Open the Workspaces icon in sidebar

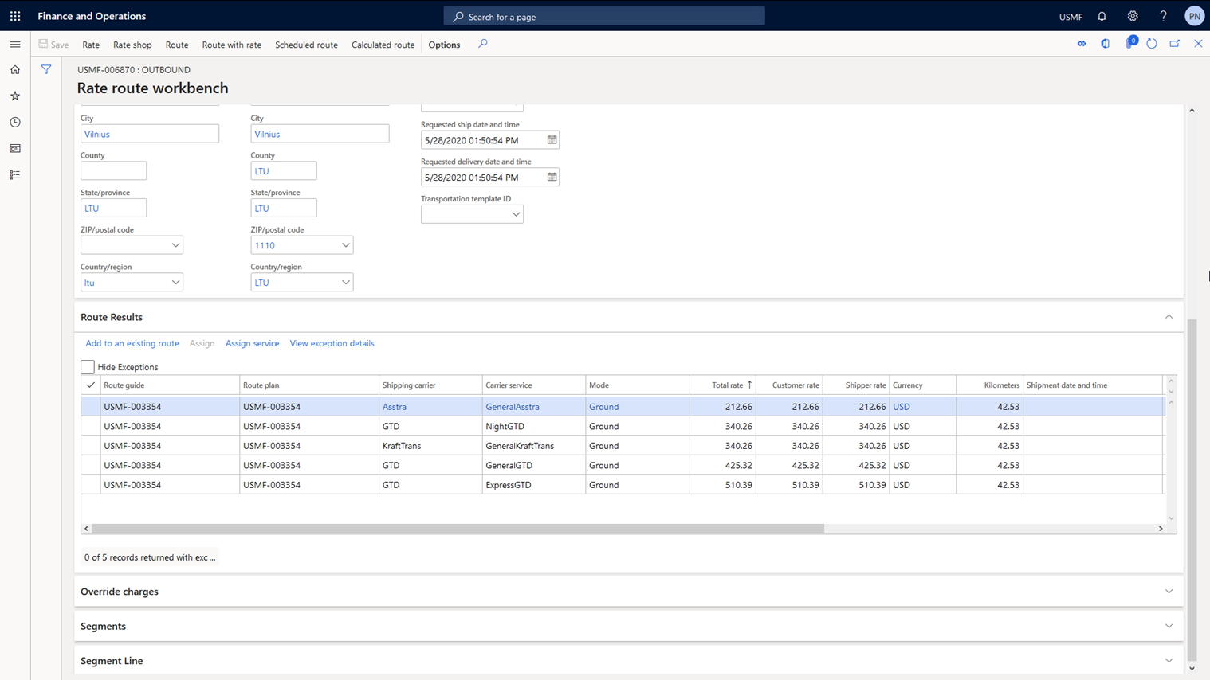[15, 149]
